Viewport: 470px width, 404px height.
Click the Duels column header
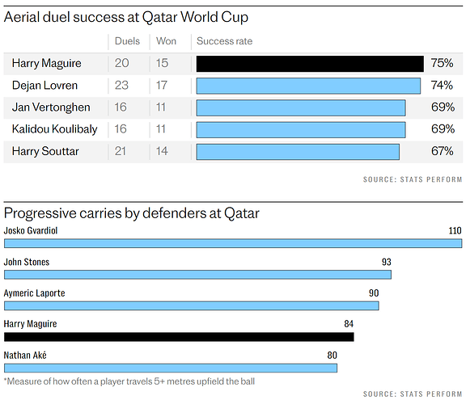pos(127,41)
